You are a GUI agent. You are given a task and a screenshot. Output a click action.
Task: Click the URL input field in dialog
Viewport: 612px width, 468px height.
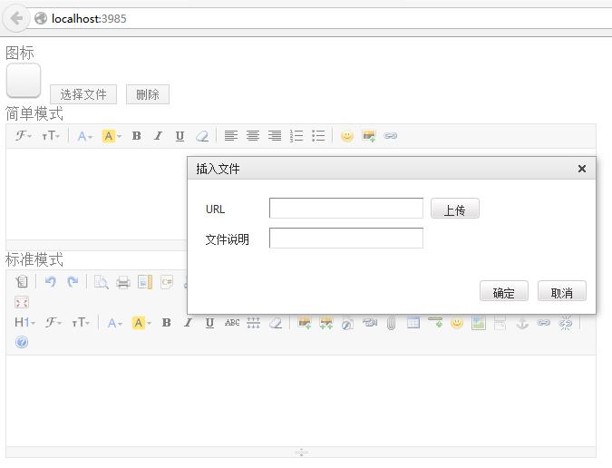[346, 208]
